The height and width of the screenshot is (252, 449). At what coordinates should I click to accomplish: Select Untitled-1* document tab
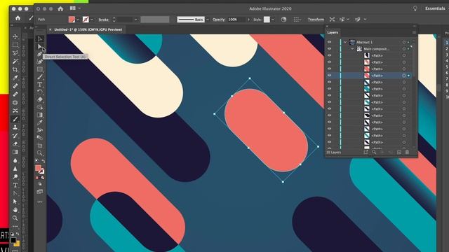click(88, 29)
